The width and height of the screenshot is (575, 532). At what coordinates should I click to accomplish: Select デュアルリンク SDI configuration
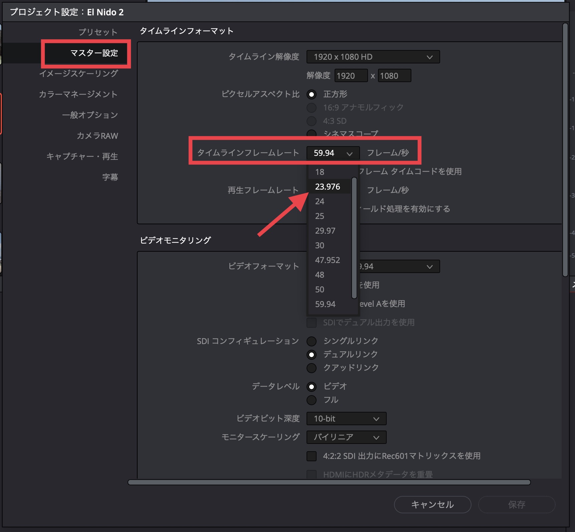tap(312, 354)
